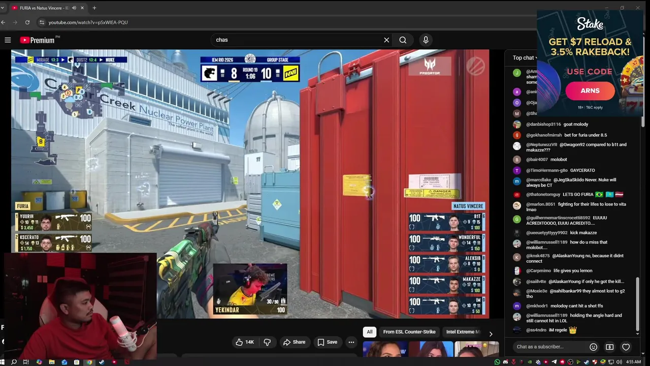Open more actions ellipsis menu
650x366 pixels.
click(351, 342)
